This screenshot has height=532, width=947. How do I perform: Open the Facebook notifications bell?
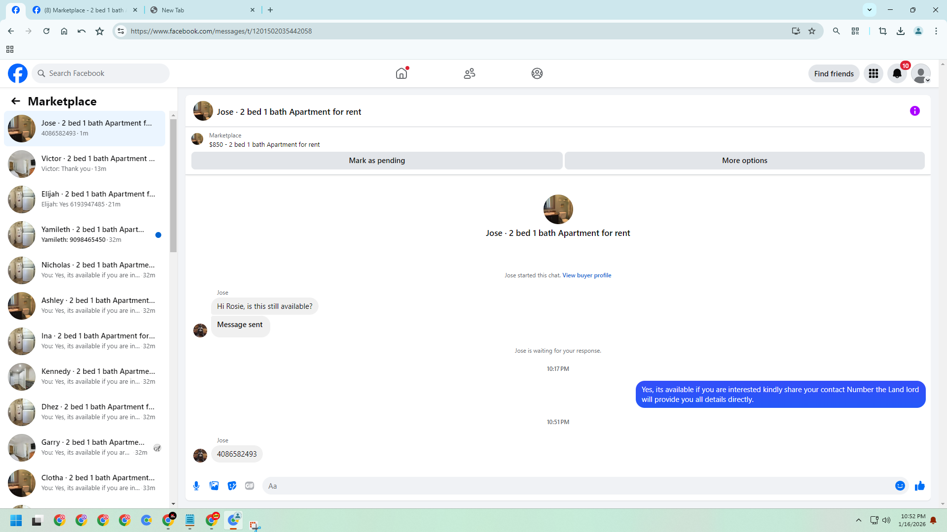click(x=897, y=73)
